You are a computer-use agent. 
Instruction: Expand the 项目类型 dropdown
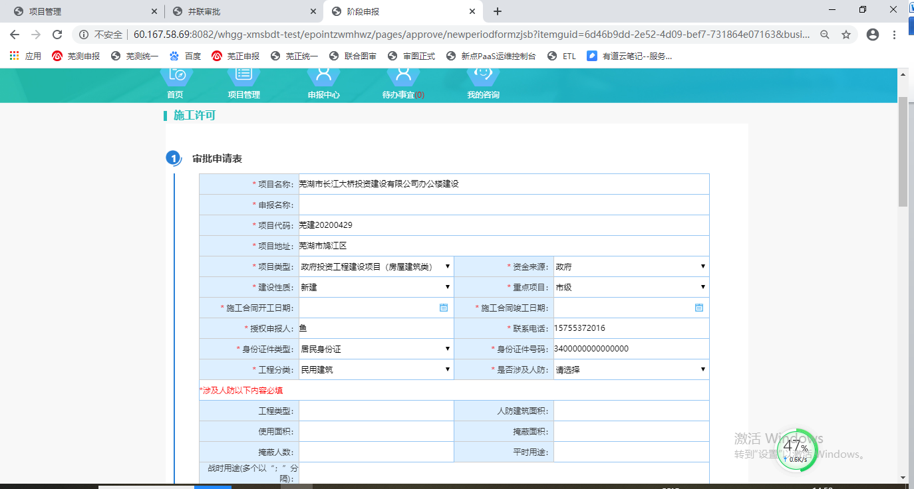coord(376,267)
